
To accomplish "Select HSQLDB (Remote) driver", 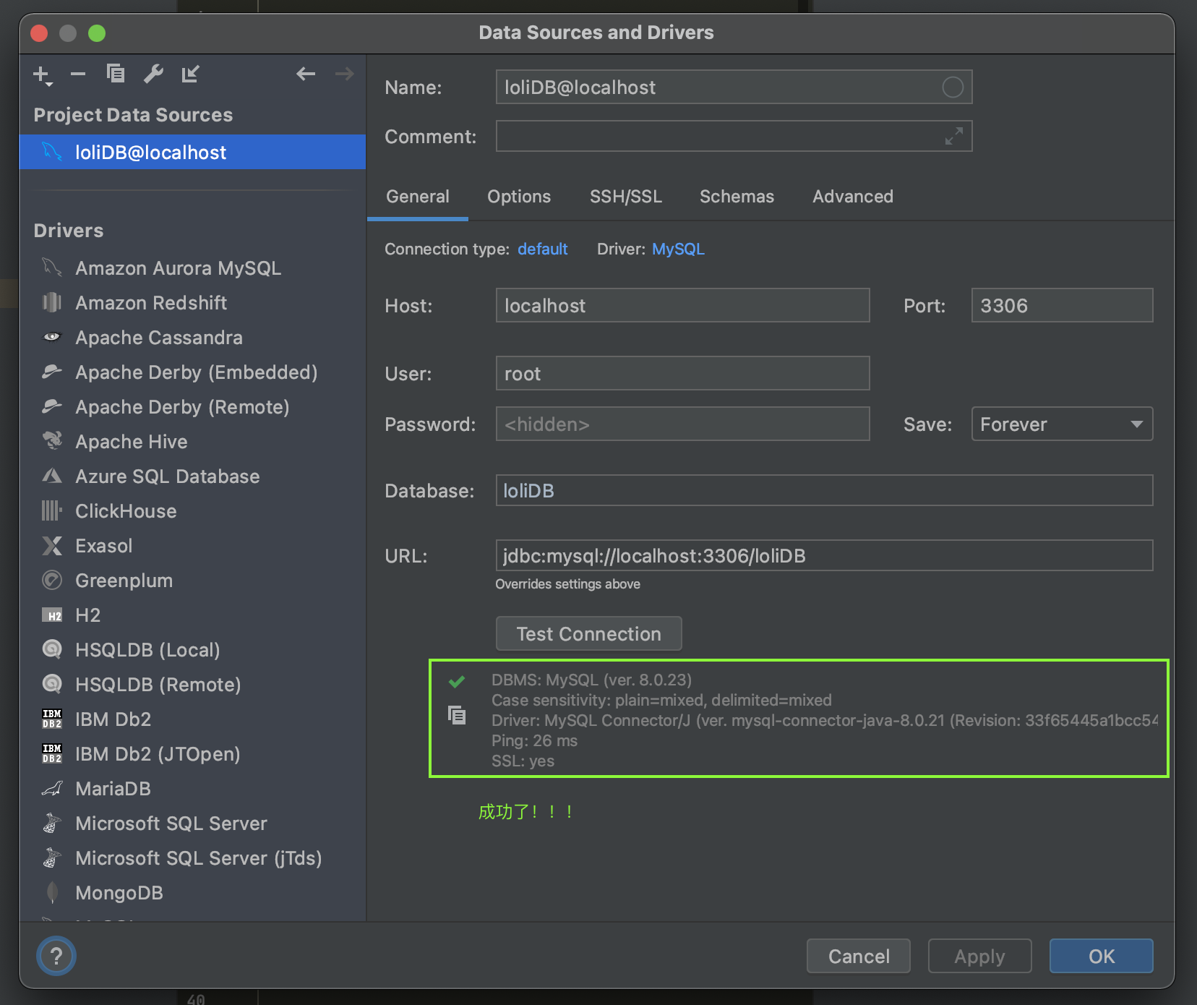I will 192,685.
